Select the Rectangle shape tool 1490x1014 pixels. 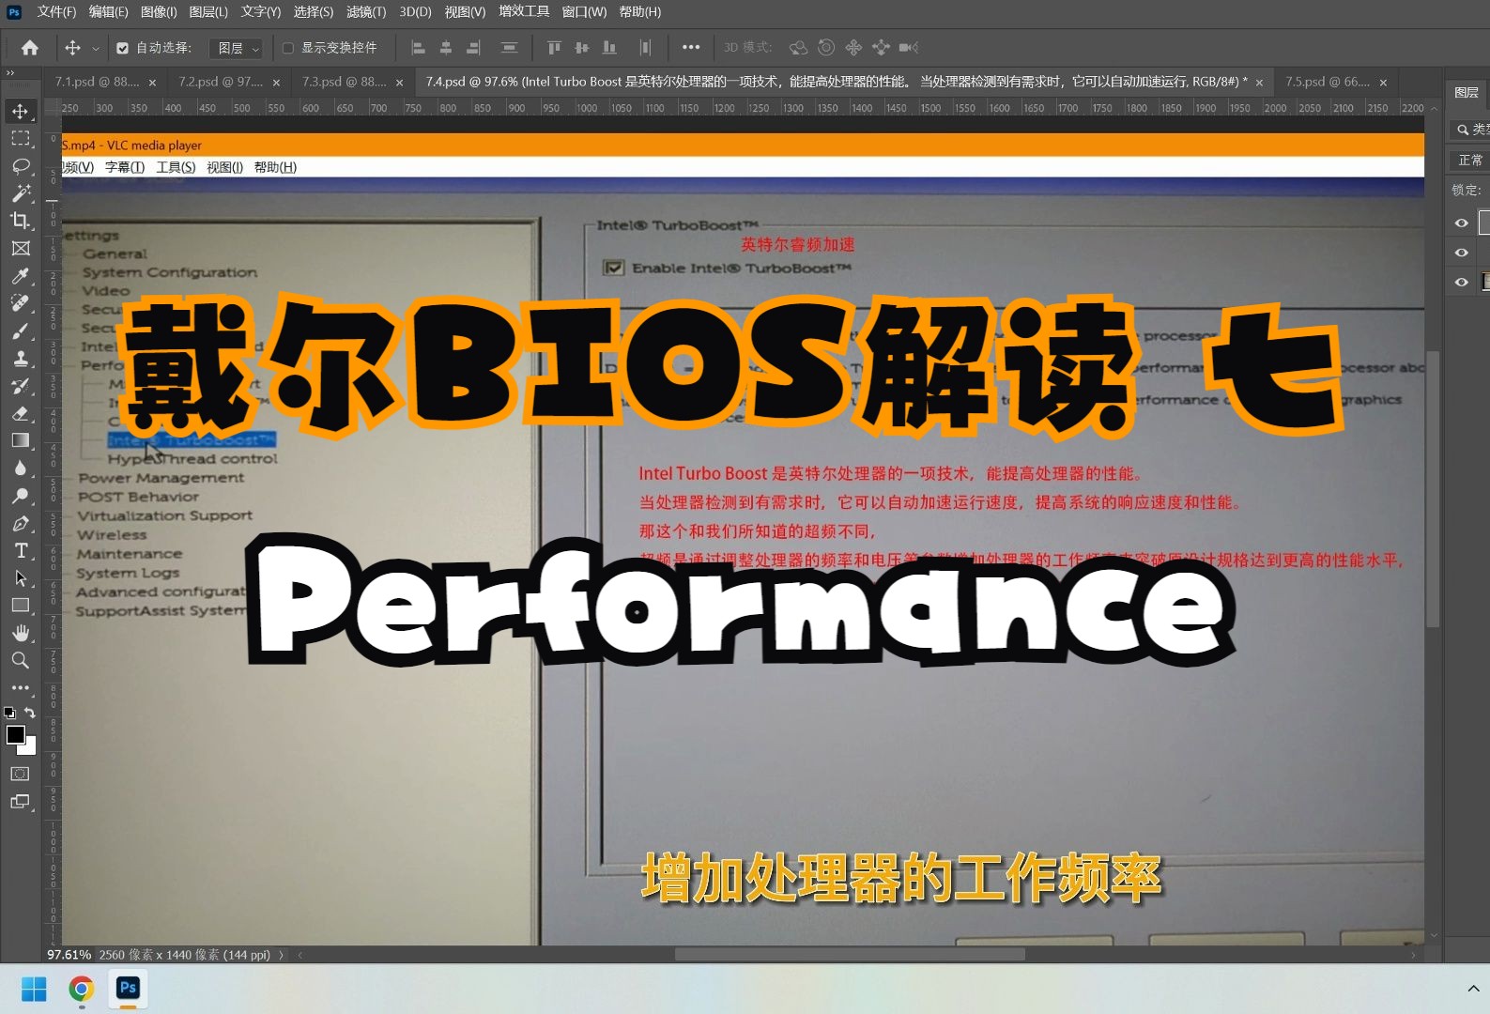pyautogui.click(x=20, y=606)
